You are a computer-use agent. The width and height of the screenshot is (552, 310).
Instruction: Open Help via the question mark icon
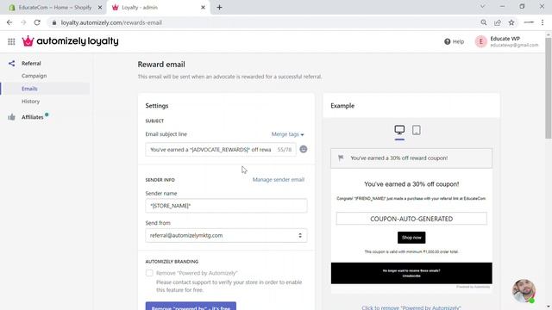[x=447, y=41]
